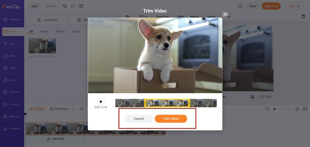
Task: Play the trim preview
Action: pyautogui.click(x=101, y=102)
